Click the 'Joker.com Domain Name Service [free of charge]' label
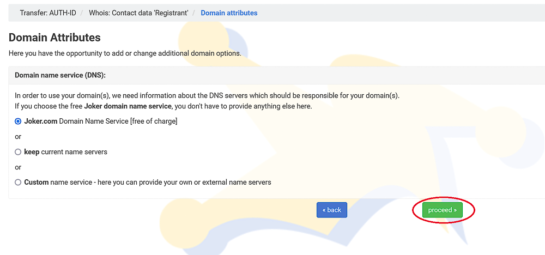This screenshot has height=255, width=545. pyautogui.click(x=101, y=122)
